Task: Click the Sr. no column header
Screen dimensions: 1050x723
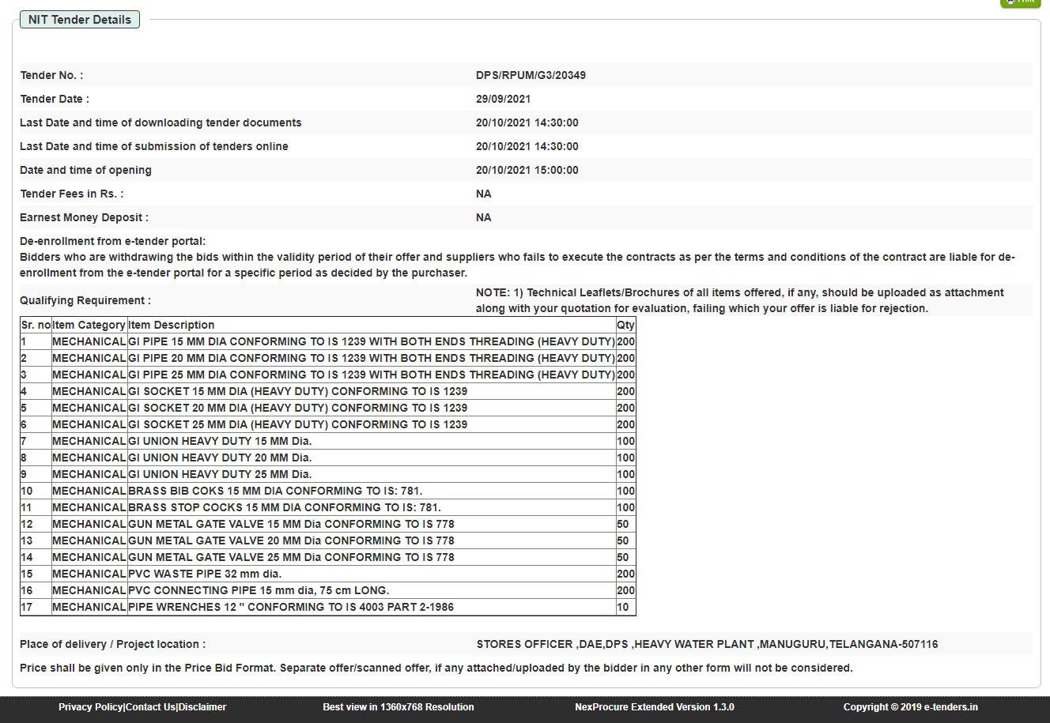Action: 36,325
